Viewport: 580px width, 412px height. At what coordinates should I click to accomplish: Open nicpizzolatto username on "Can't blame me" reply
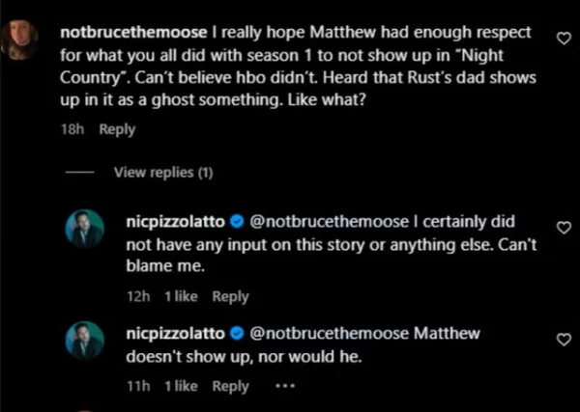tap(175, 222)
